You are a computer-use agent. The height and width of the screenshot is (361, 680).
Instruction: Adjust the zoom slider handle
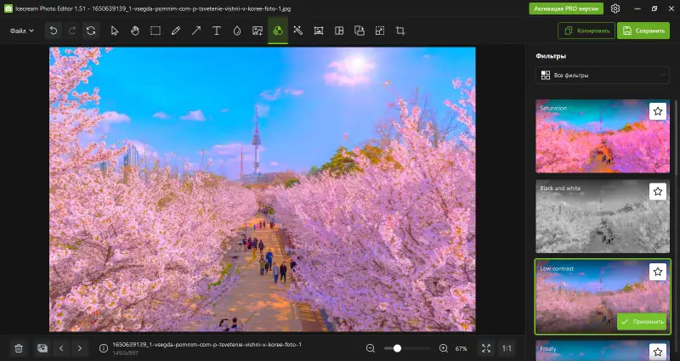[x=397, y=348]
